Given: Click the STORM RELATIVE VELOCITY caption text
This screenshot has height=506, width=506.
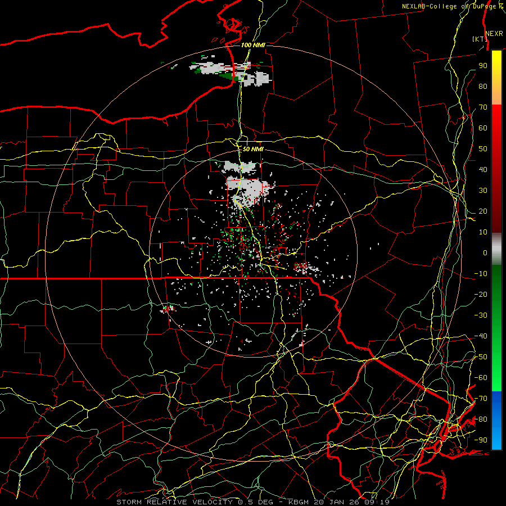Looking at the screenshot, I should 174,502.
